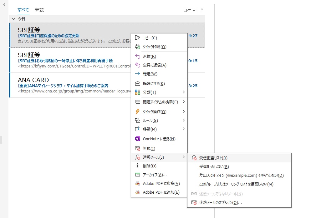
Task: Click the Move folder icon
Action: tap(137, 129)
